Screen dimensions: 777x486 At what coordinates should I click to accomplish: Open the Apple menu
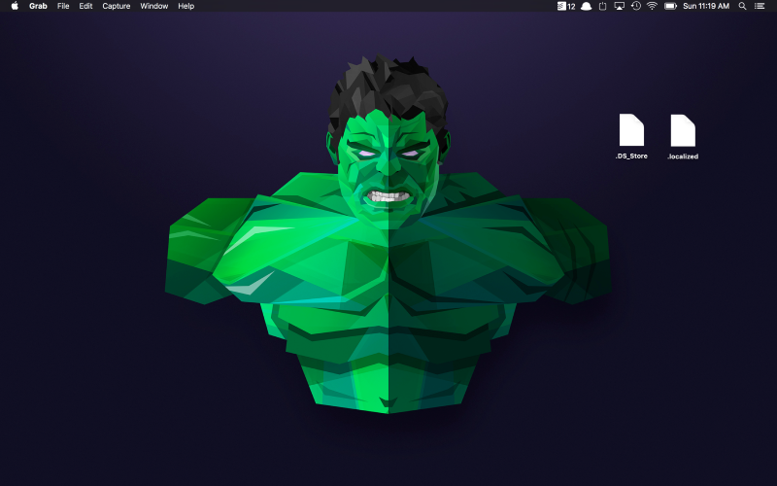point(15,6)
